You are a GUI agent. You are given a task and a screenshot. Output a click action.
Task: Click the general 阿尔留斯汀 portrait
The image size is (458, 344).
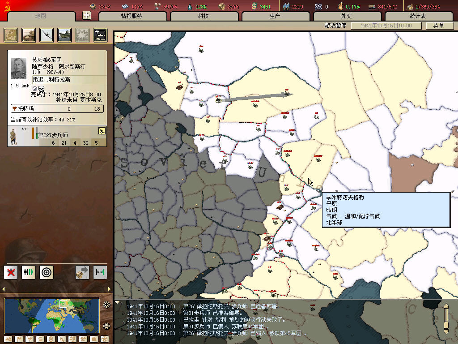point(19,69)
